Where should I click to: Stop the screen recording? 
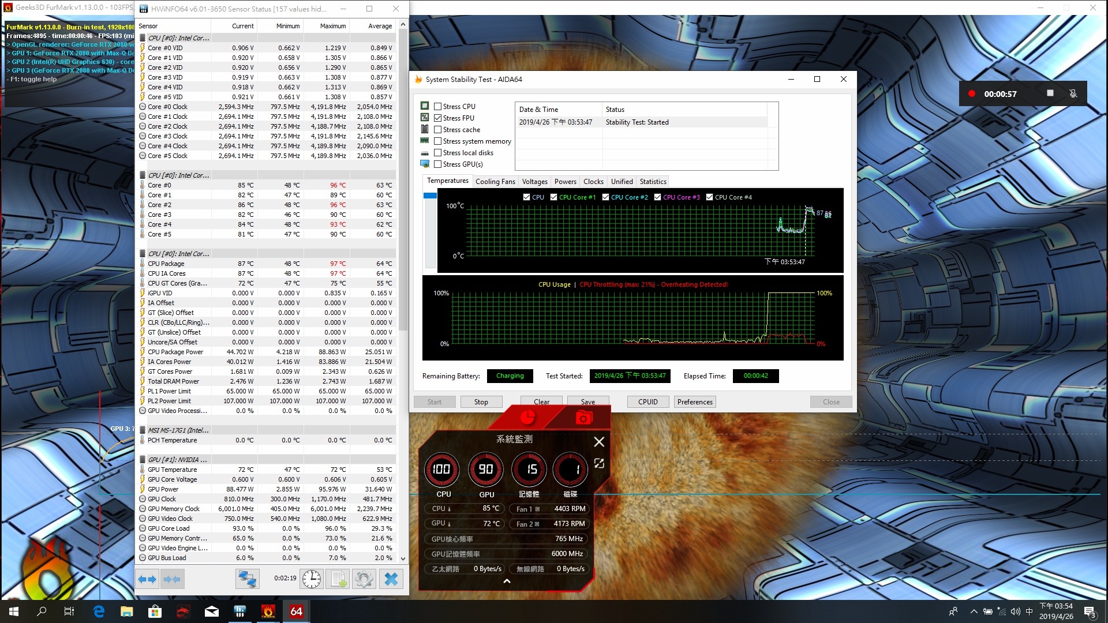point(1050,93)
